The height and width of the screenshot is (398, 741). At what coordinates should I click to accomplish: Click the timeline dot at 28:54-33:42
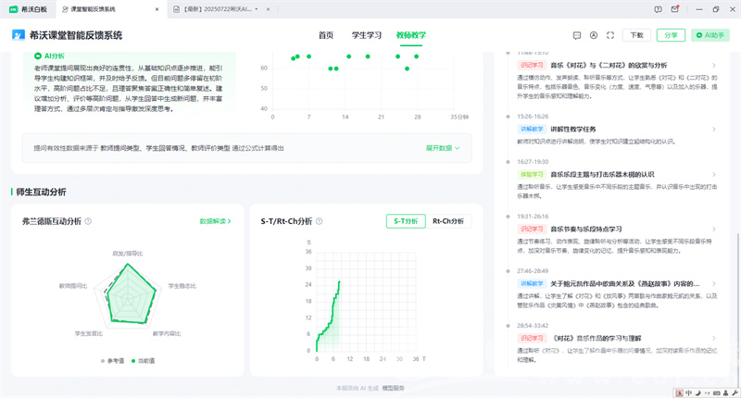(x=508, y=325)
